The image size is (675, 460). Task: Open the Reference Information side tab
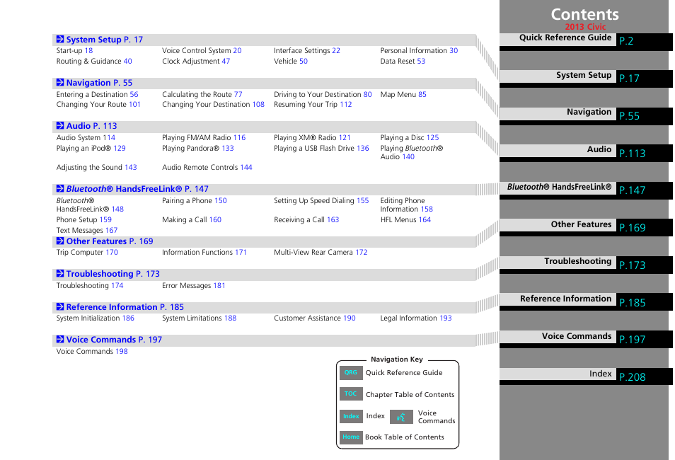[586, 301]
